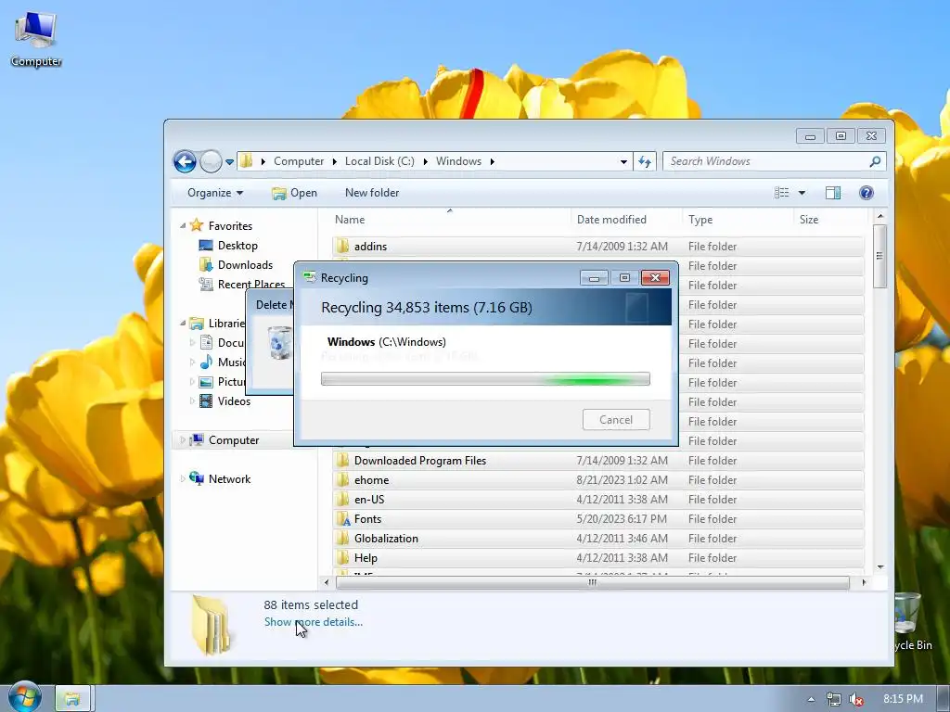Viewport: 950px width, 712px height.
Task: Click the address bar folder icon
Action: [247, 161]
